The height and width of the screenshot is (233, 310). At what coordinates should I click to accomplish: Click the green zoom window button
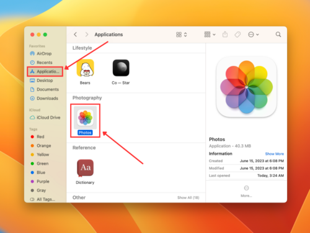click(x=45, y=35)
